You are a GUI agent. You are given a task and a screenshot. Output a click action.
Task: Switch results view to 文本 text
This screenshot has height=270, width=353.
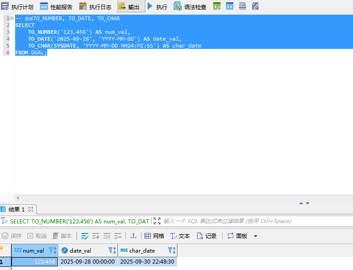point(180,236)
